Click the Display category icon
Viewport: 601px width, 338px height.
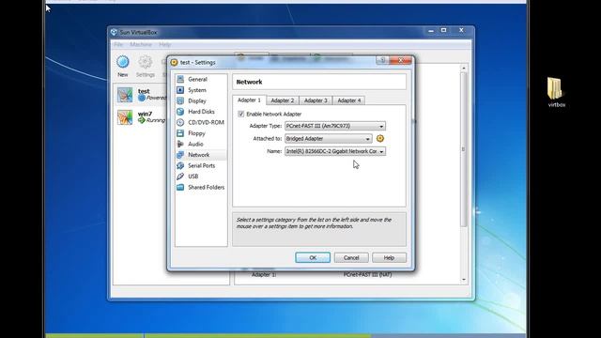[180, 100]
